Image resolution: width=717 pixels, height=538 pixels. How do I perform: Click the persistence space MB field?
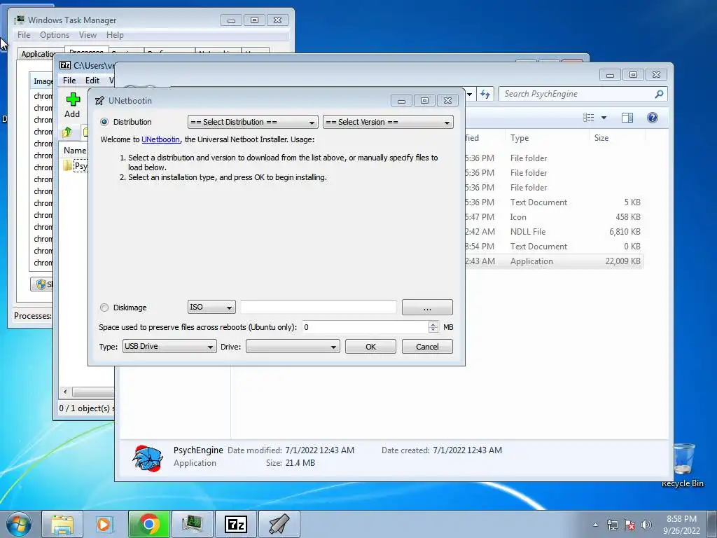click(366, 327)
